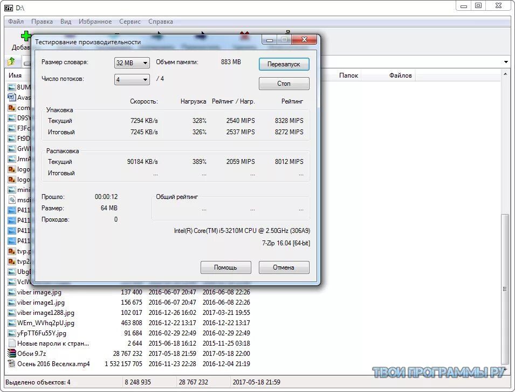This screenshot has width=515, height=392.
Task: Select the 7z archive icon of Обои 9.7z
Action: (x=11, y=354)
